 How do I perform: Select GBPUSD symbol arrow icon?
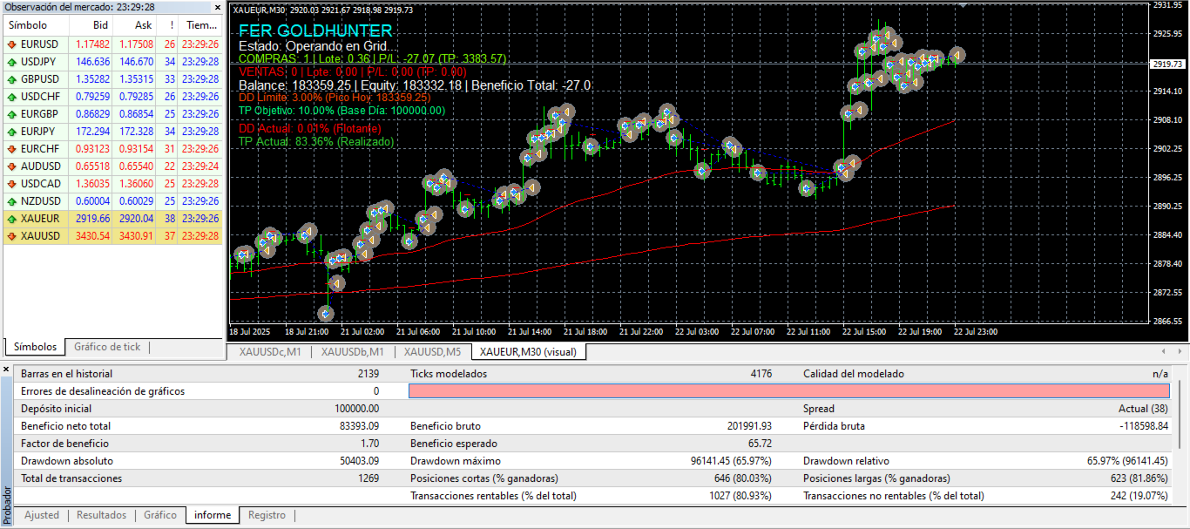coord(11,79)
